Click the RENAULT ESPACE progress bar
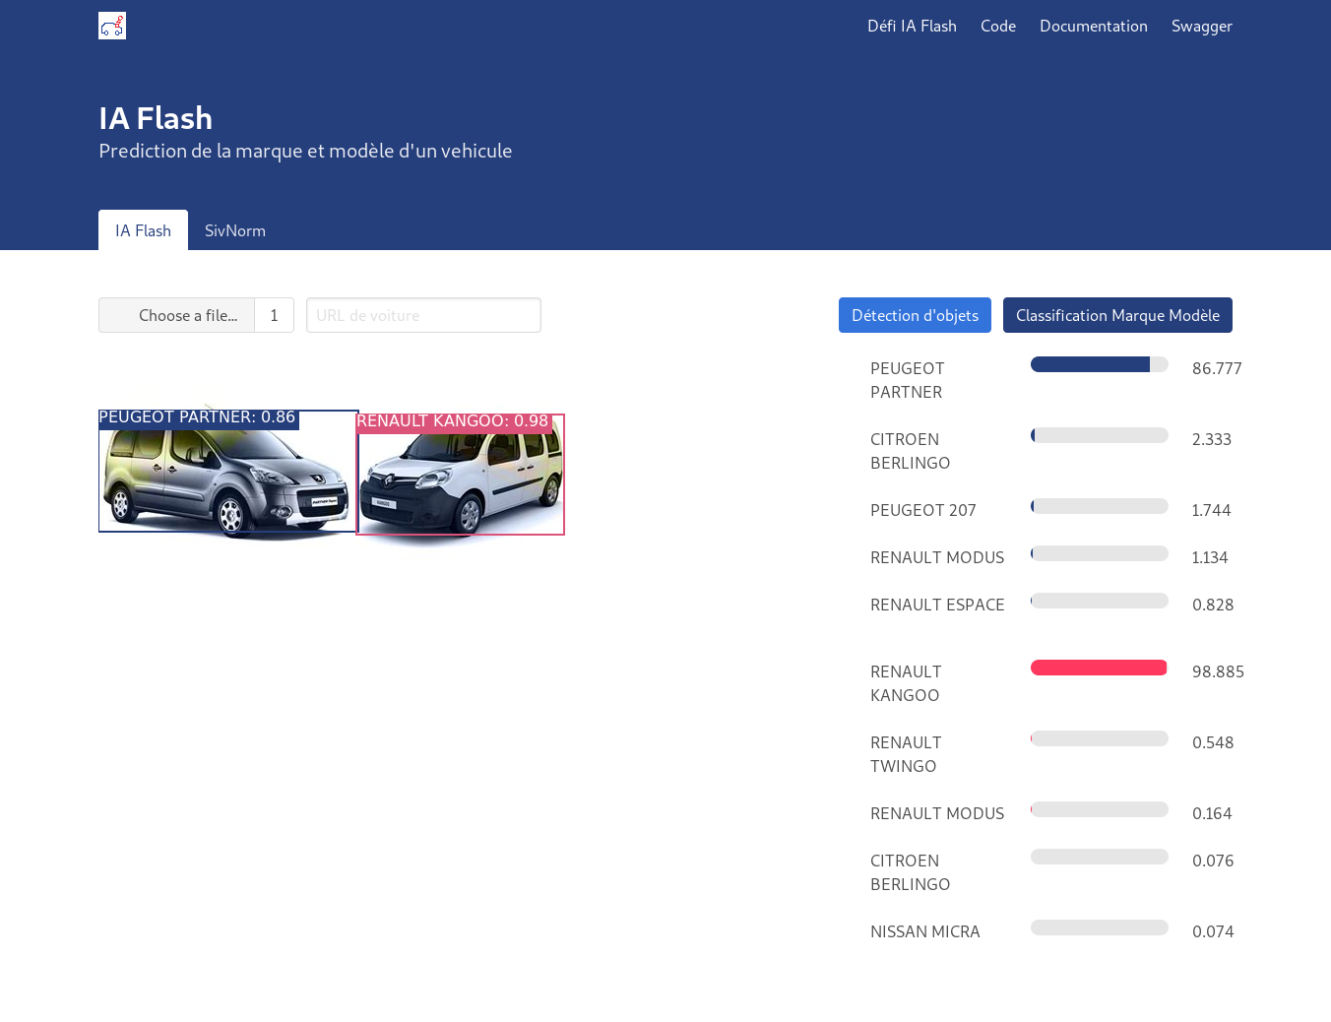The image size is (1331, 1022). pyautogui.click(x=1100, y=601)
